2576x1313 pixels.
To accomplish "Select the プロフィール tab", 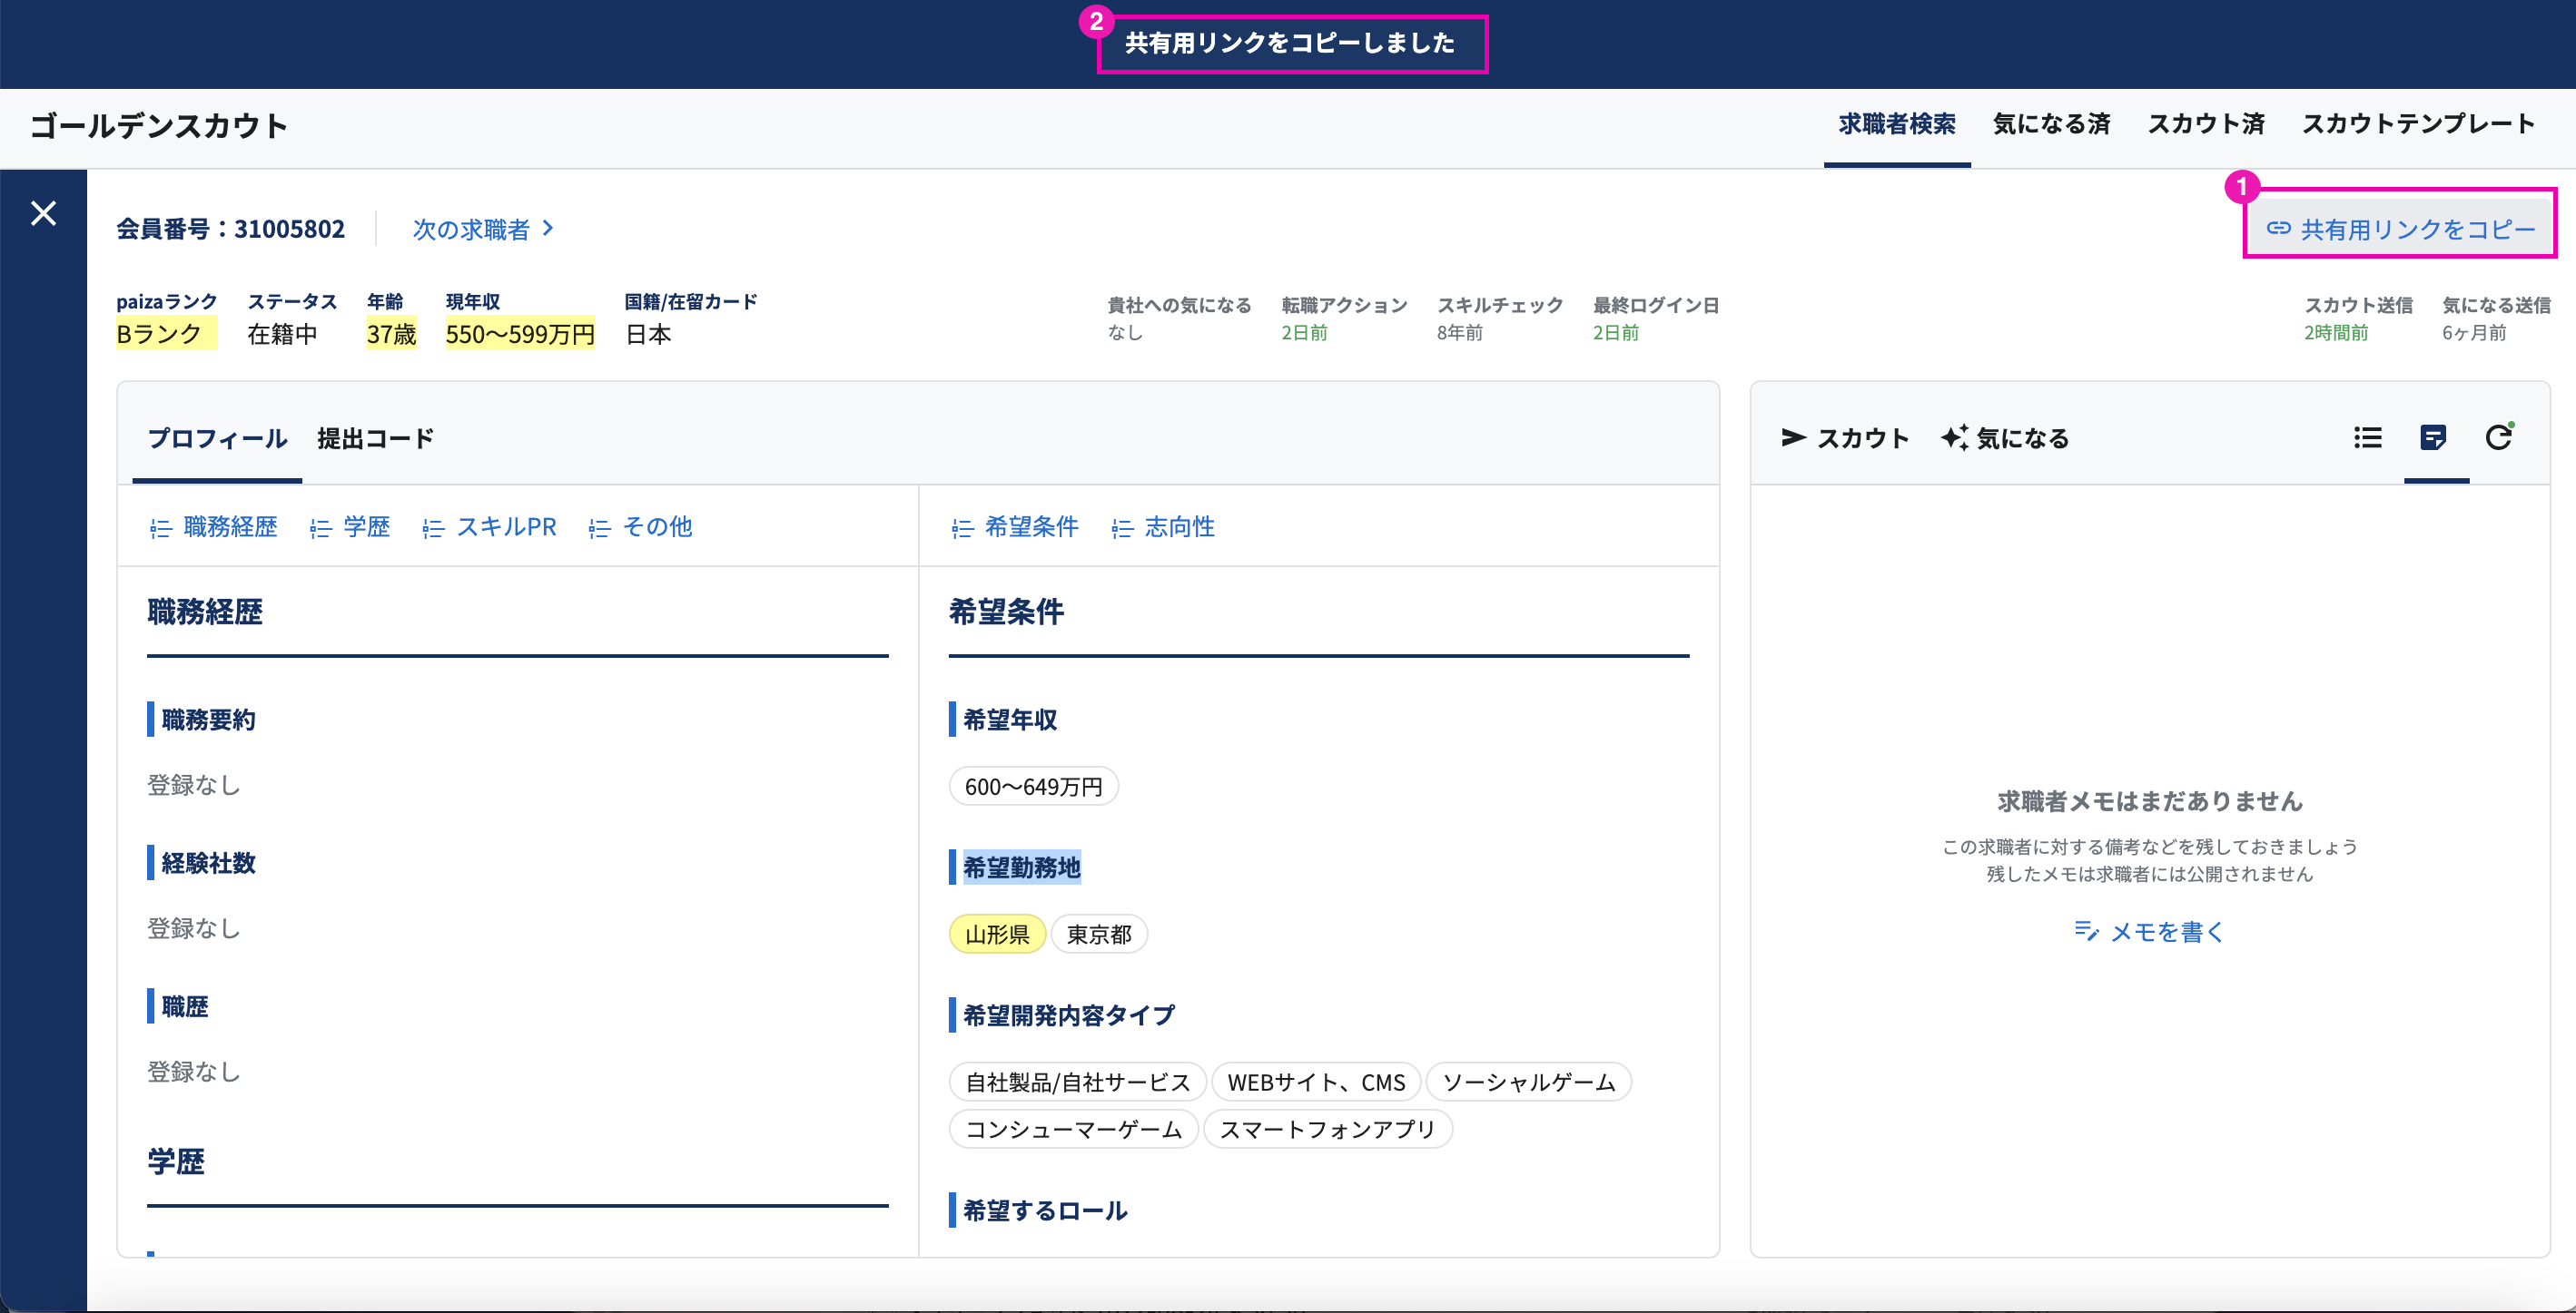I will [217, 437].
